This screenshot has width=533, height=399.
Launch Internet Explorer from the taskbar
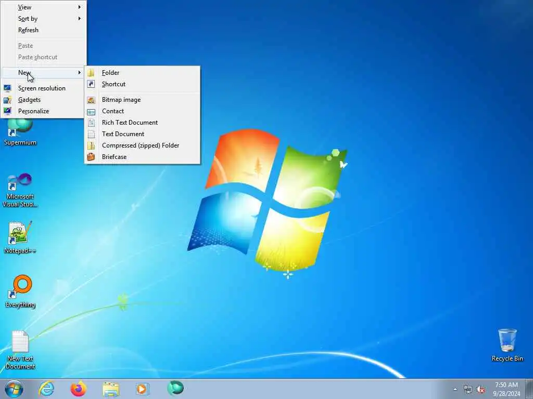point(46,389)
